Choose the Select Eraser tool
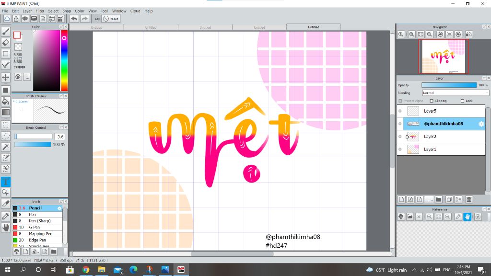 (6, 169)
